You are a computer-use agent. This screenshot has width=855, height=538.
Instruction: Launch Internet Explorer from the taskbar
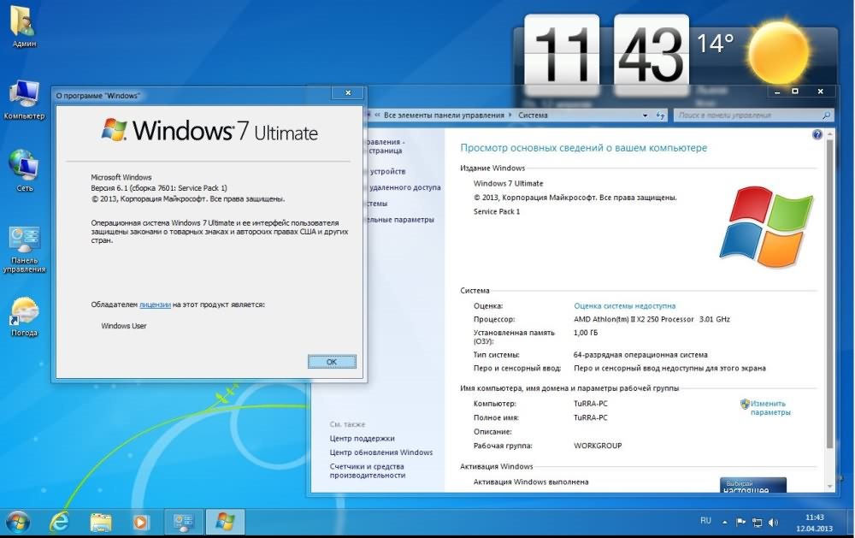tap(60, 521)
